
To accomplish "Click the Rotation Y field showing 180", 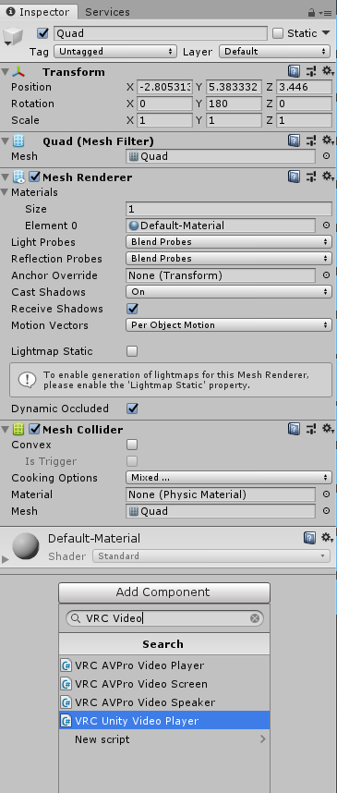I will [x=234, y=104].
